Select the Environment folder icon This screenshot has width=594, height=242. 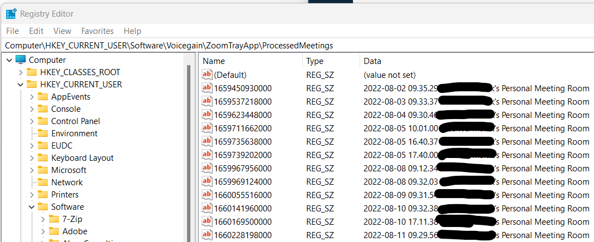(x=43, y=134)
